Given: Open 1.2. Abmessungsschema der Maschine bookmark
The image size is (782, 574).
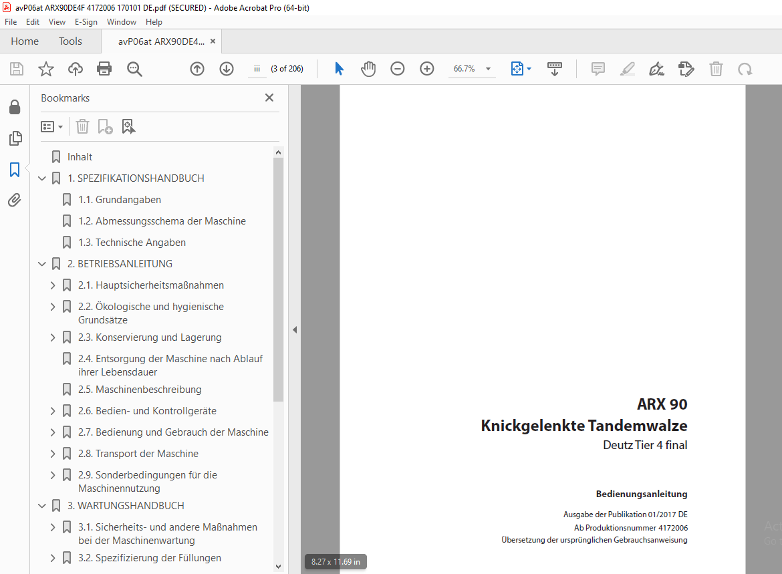Looking at the screenshot, I should pos(162,221).
